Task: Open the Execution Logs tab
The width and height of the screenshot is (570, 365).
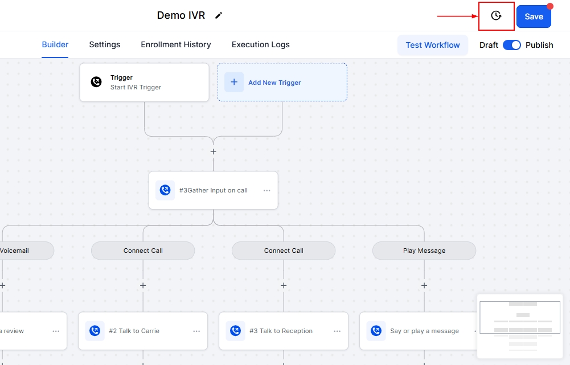Action: pyautogui.click(x=260, y=44)
